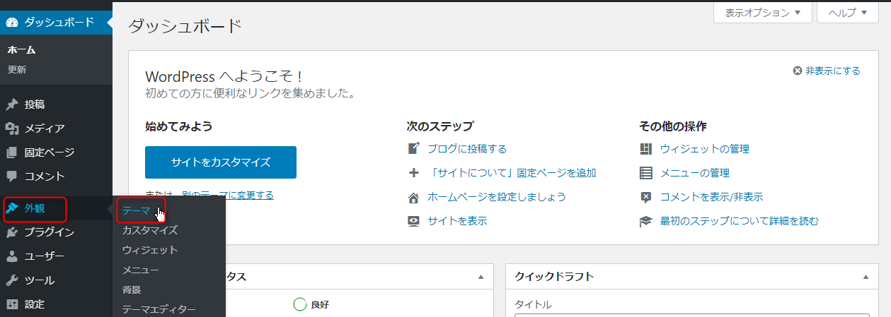
Task: Click the plug icon beside プラグイン
Action: tap(12, 232)
